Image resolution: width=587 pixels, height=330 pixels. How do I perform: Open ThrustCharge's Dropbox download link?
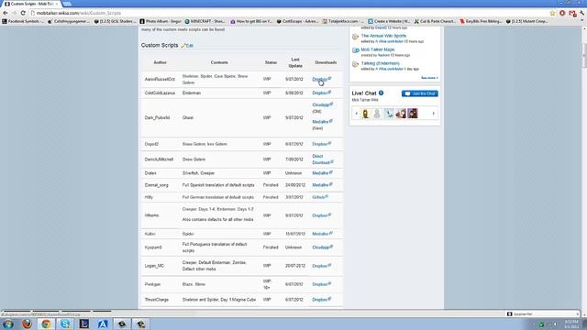point(321,300)
